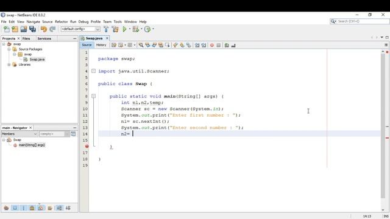Image resolution: width=390 pixels, height=219 pixels.
Task: Open the Refactor menu
Action: (61, 22)
